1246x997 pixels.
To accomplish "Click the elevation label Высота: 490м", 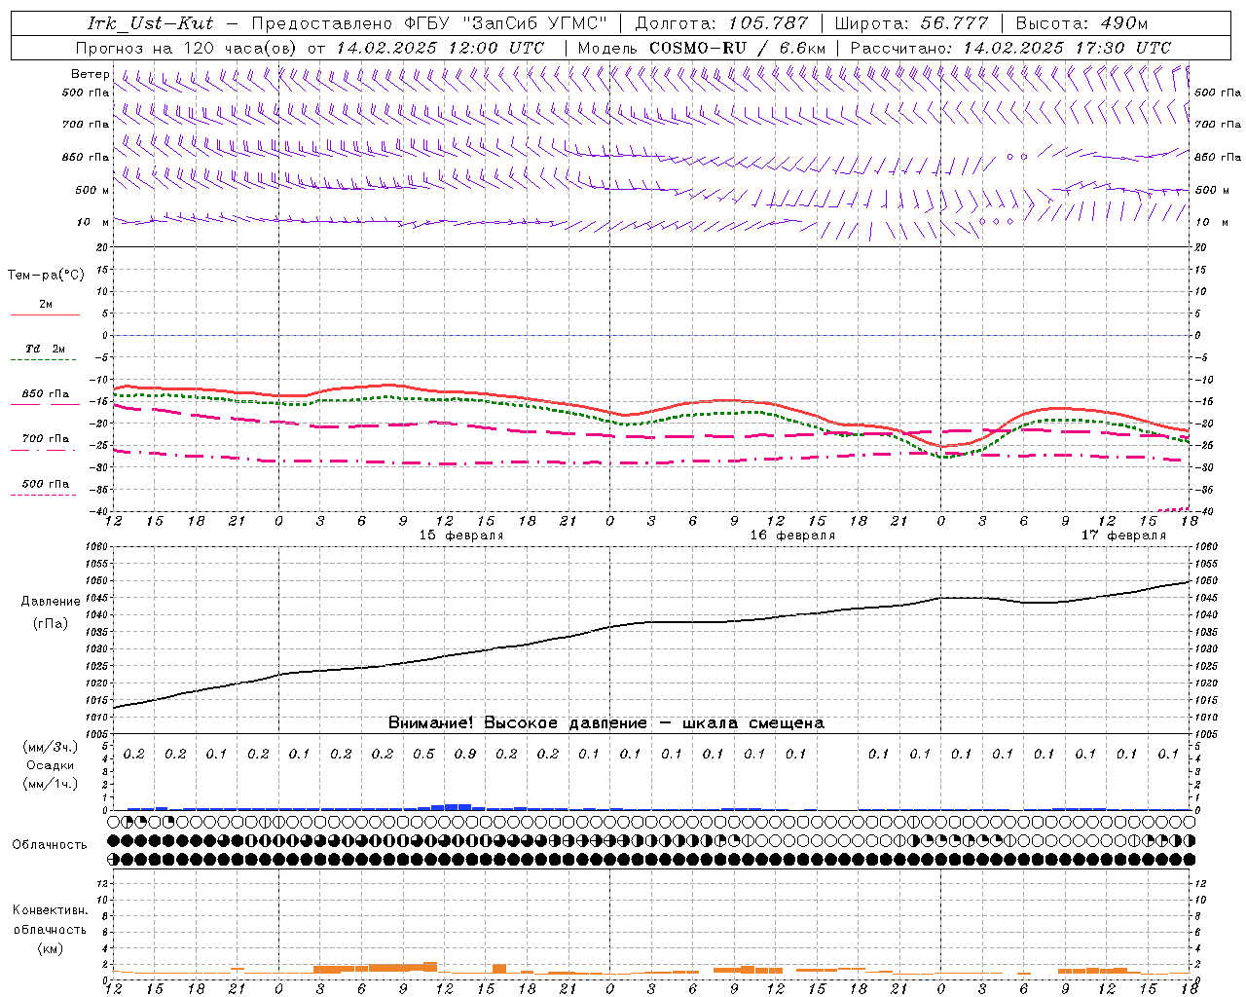I will click(1081, 23).
